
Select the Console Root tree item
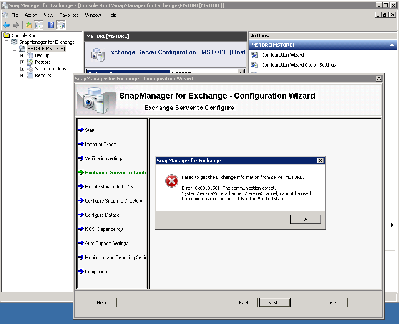point(25,35)
